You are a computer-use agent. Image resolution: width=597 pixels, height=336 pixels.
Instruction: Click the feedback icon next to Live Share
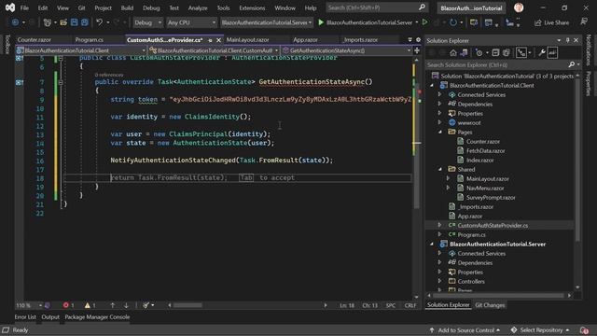point(584,22)
